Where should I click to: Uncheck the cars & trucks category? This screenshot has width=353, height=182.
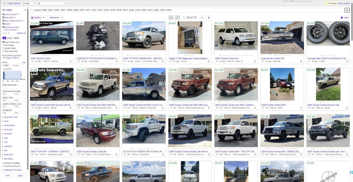click(x=3, y=14)
